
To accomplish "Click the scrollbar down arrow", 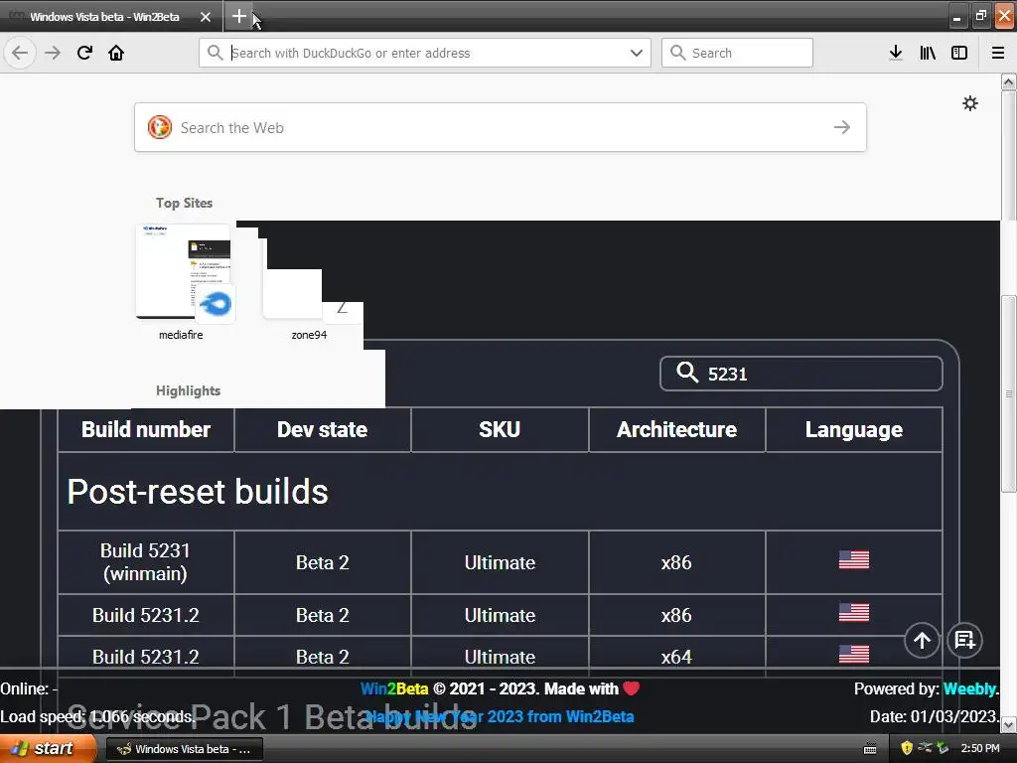I will [1008, 724].
